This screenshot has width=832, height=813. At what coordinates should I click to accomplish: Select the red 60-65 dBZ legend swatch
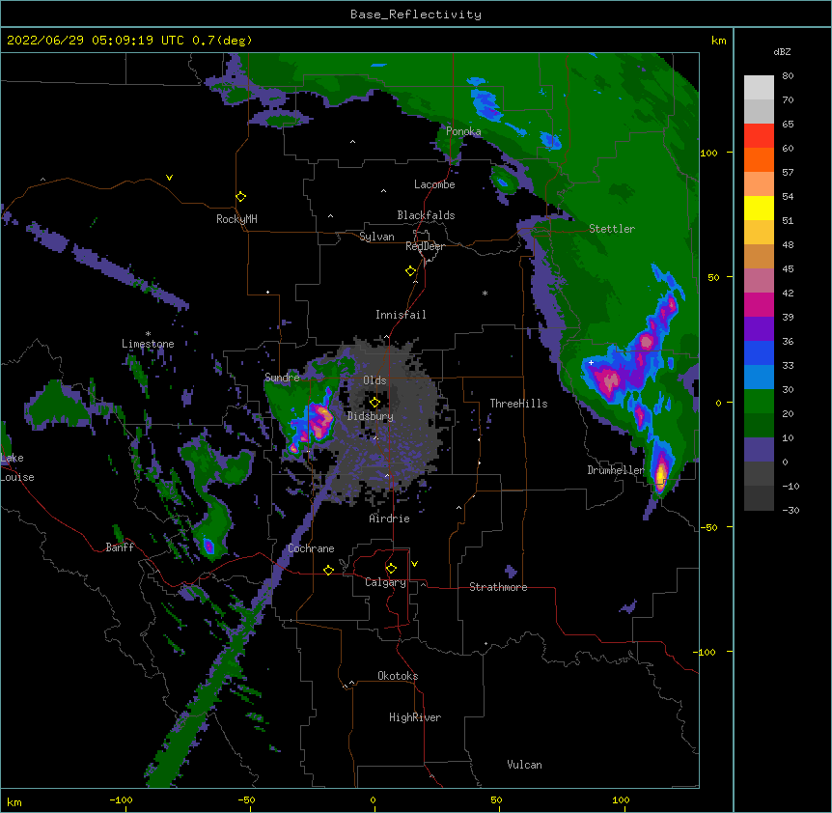759,136
